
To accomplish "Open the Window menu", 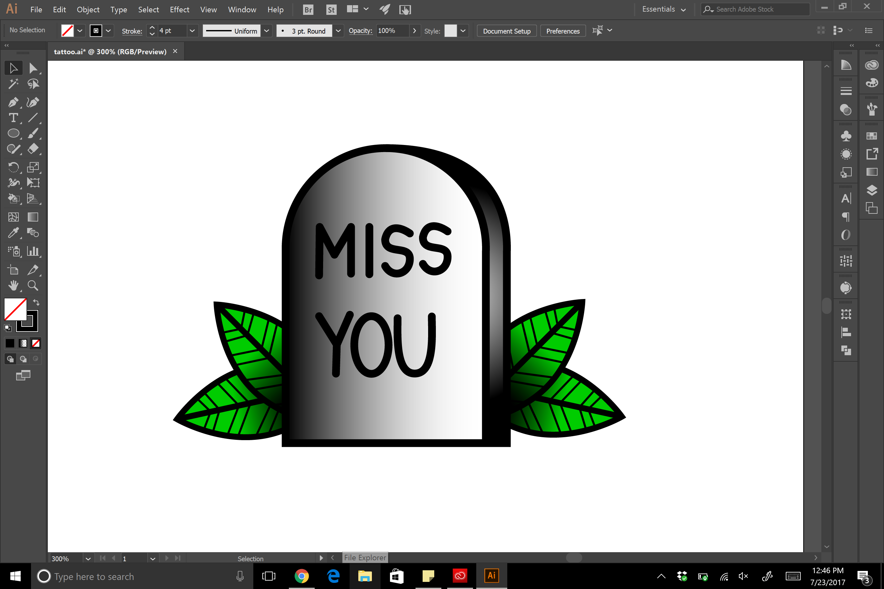I will click(242, 9).
